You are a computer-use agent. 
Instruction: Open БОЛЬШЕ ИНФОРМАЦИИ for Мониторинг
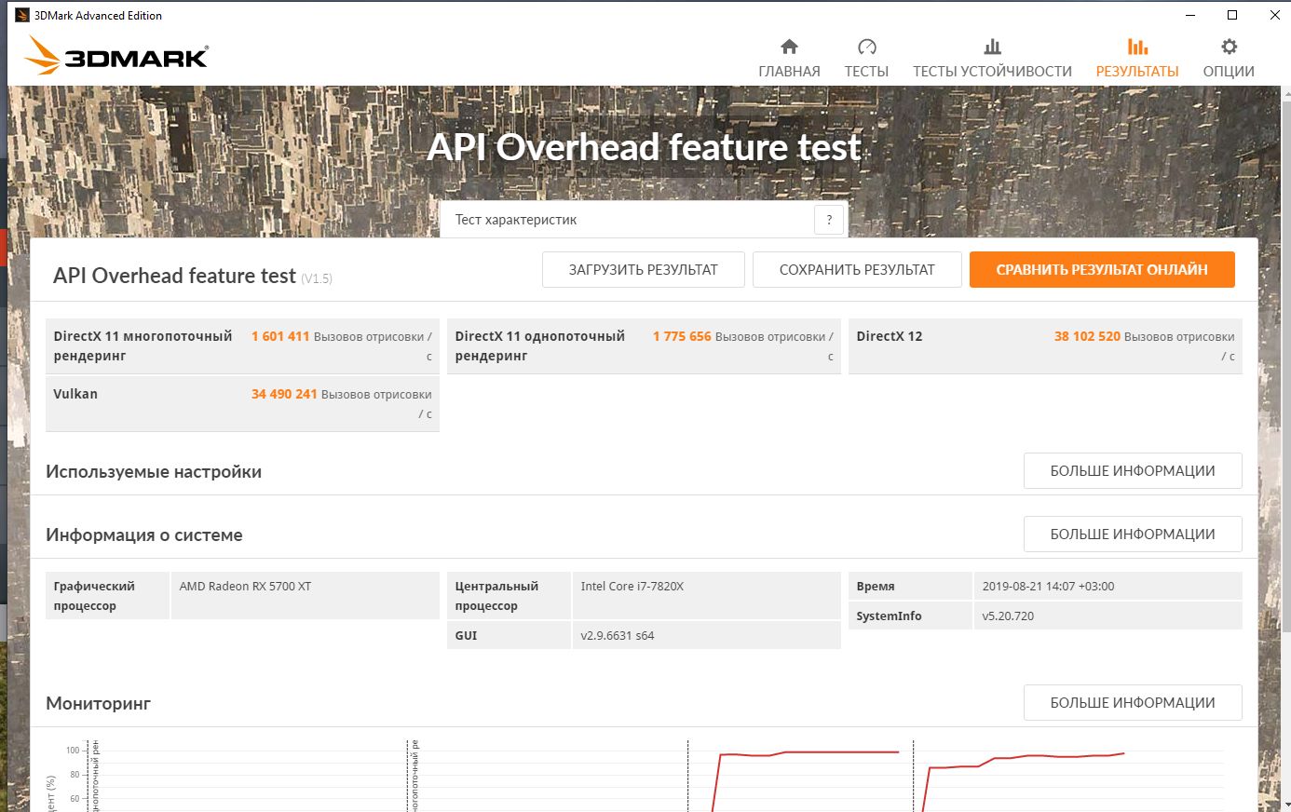point(1133,703)
